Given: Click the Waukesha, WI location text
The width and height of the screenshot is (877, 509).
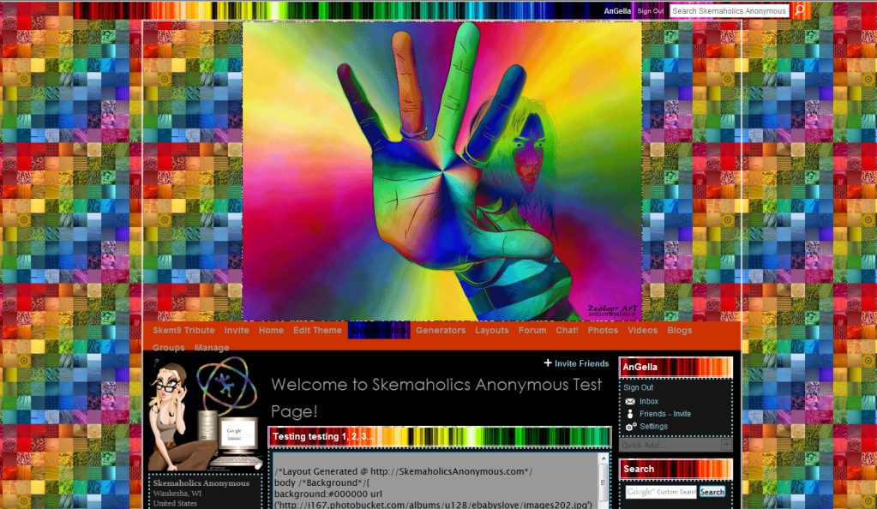Looking at the screenshot, I should click(x=177, y=494).
